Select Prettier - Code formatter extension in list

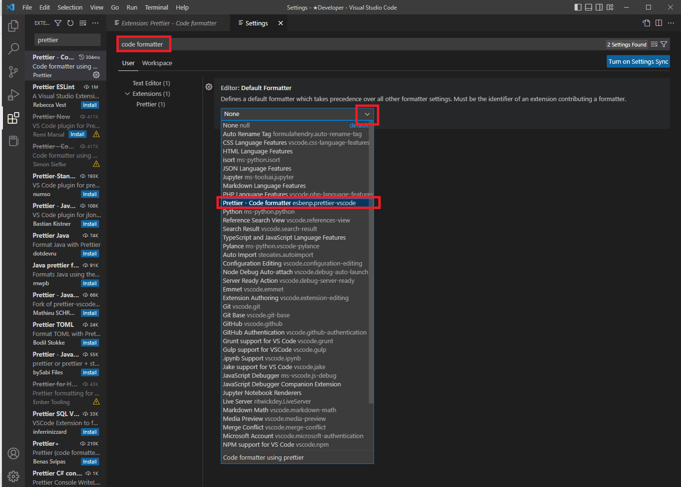pyautogui.click(x=66, y=66)
